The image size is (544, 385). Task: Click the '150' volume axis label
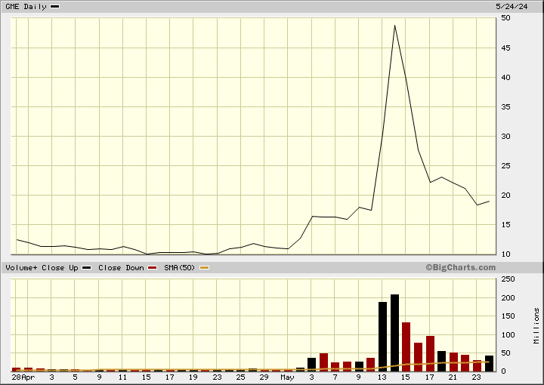tap(508, 316)
